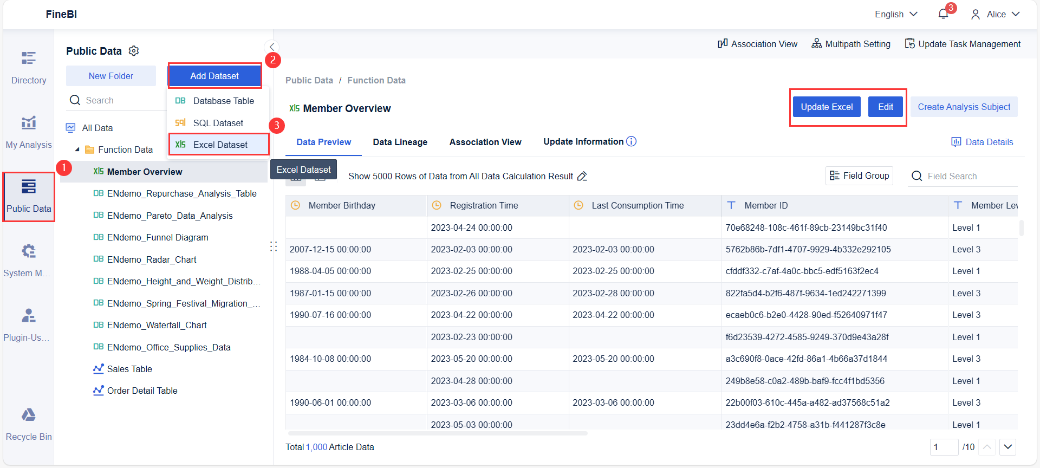Switch to Update Information tab
The width and height of the screenshot is (1040, 468).
click(583, 141)
